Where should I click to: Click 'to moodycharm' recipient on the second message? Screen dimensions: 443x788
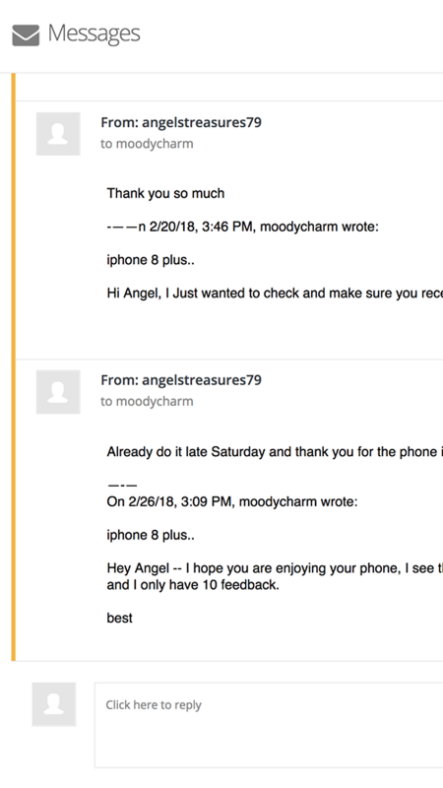click(147, 402)
